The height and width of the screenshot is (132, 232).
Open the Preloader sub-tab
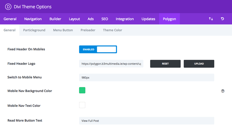point(88,30)
